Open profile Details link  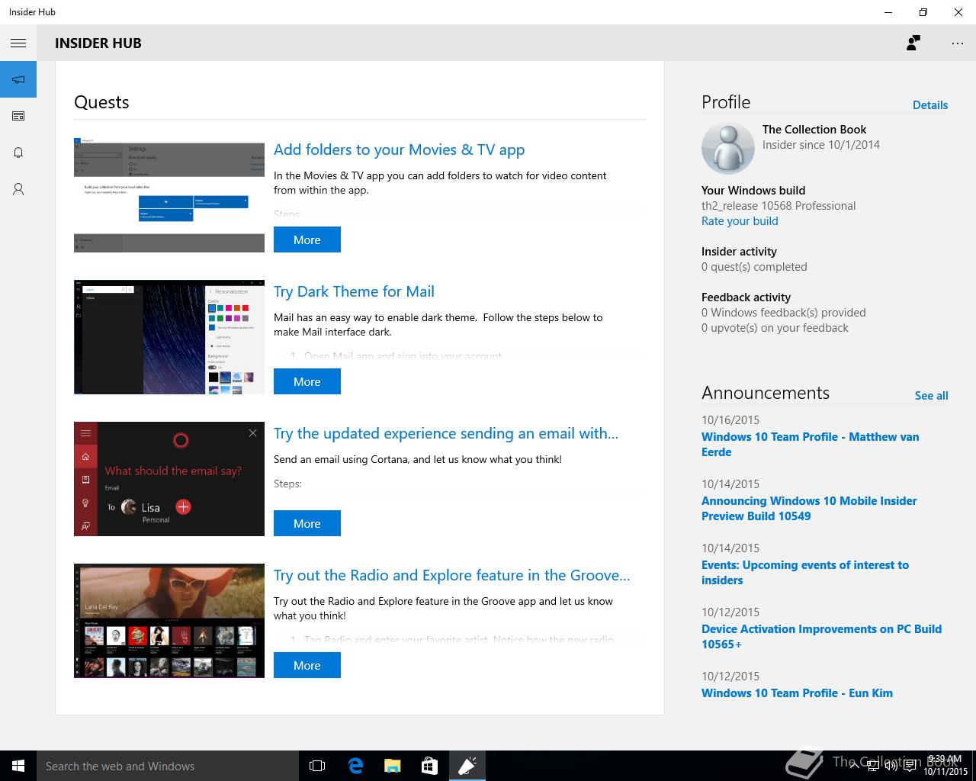(930, 105)
